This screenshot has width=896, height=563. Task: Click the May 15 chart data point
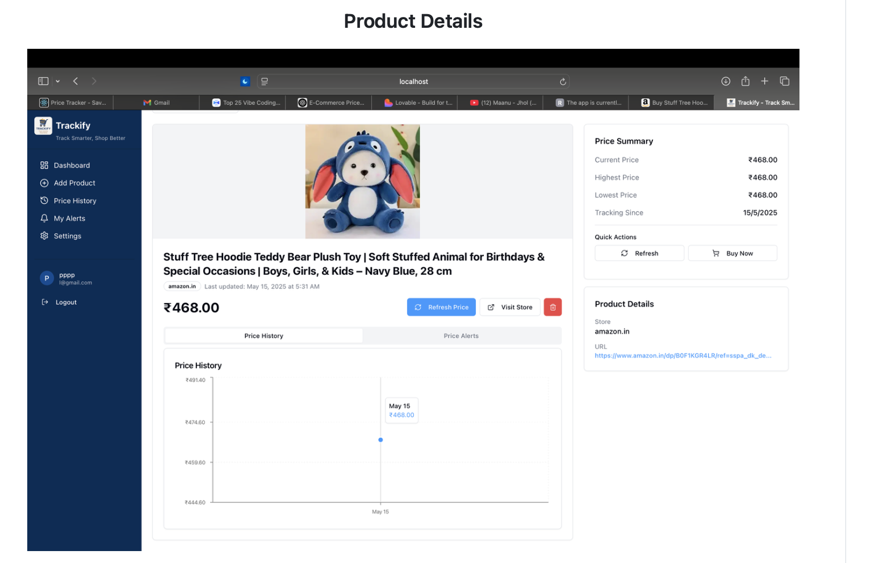pos(380,440)
